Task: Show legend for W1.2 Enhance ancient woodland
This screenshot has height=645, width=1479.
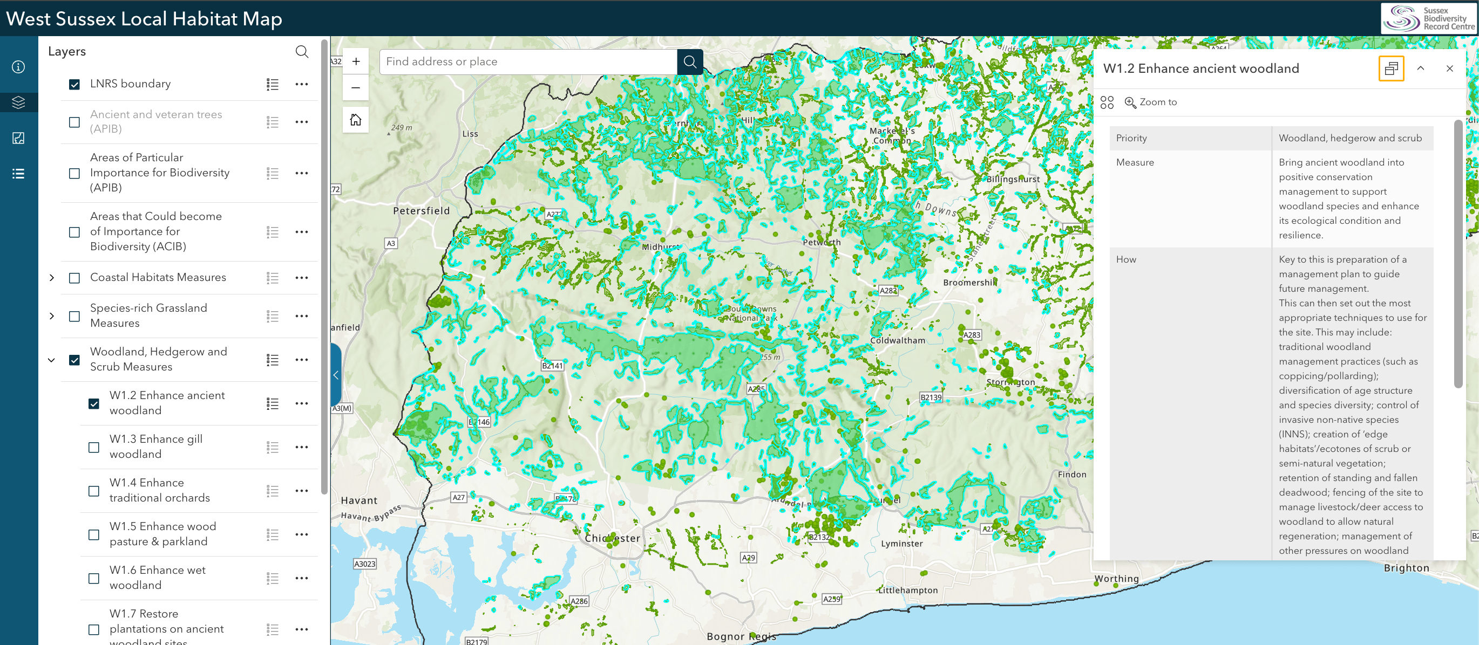Action: 273,403
